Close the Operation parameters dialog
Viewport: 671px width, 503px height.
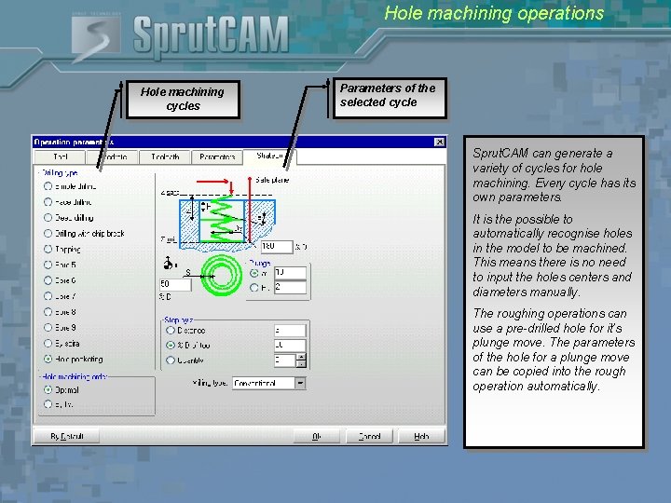[439, 142]
